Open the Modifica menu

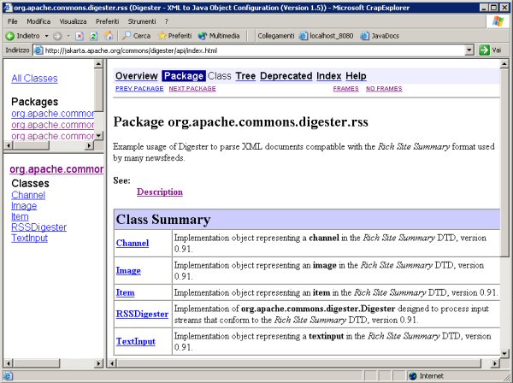[x=38, y=21]
